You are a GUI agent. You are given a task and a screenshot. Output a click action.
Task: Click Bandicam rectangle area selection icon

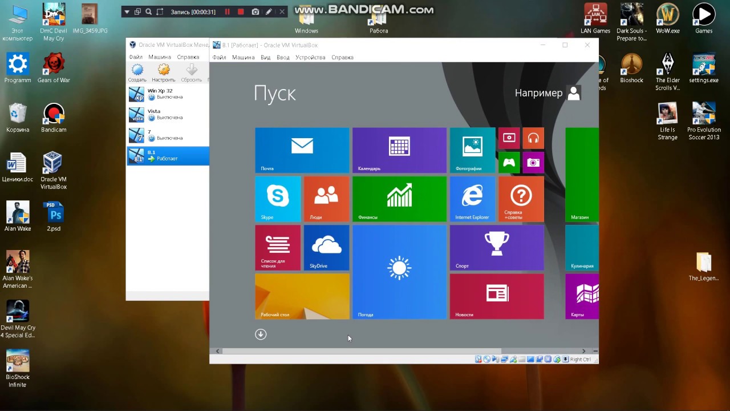pos(160,11)
